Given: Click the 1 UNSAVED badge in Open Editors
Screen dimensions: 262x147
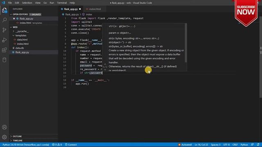Looking at the screenshot, I should [x=35, y=15].
